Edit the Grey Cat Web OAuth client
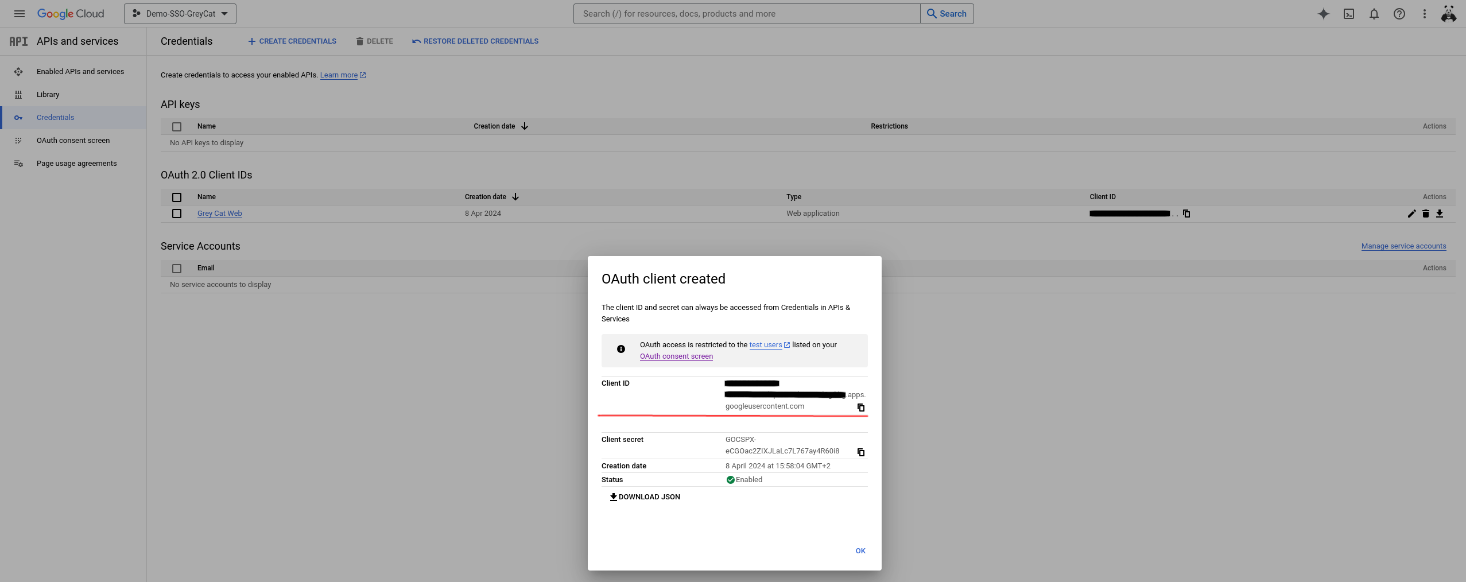Image resolution: width=1466 pixels, height=582 pixels. coord(1411,214)
